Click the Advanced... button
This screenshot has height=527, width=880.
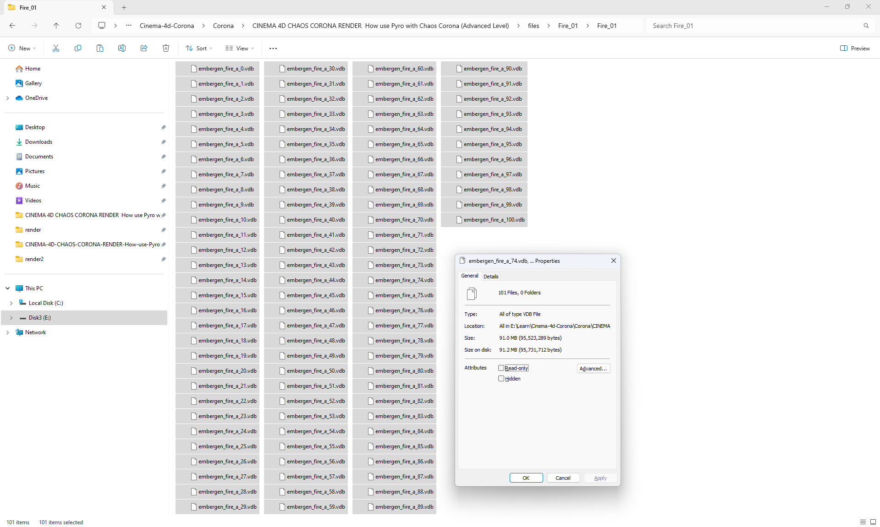tap(593, 369)
